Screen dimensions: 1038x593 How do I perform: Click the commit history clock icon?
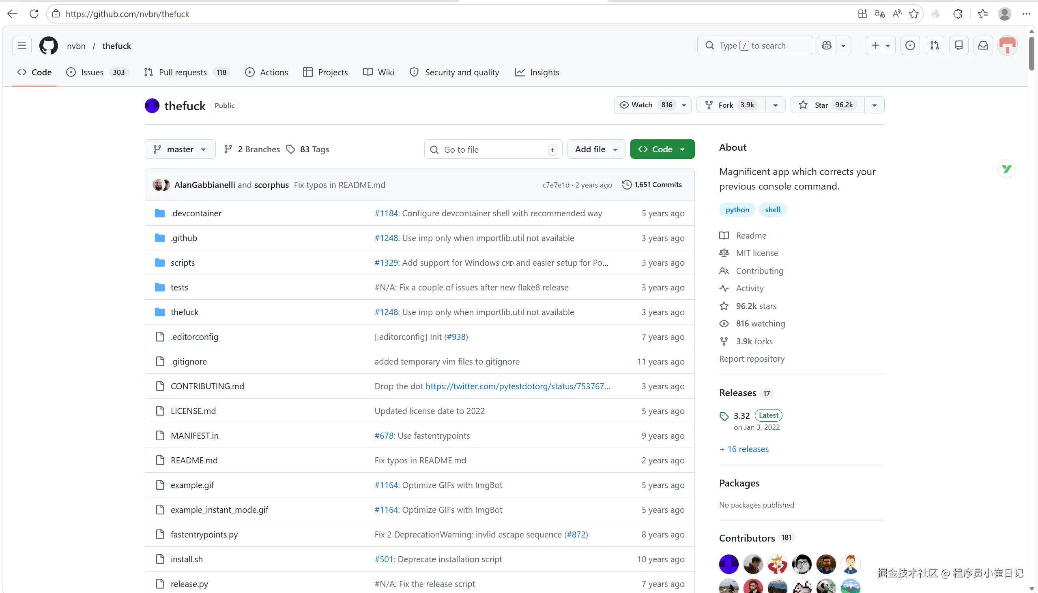click(x=626, y=185)
